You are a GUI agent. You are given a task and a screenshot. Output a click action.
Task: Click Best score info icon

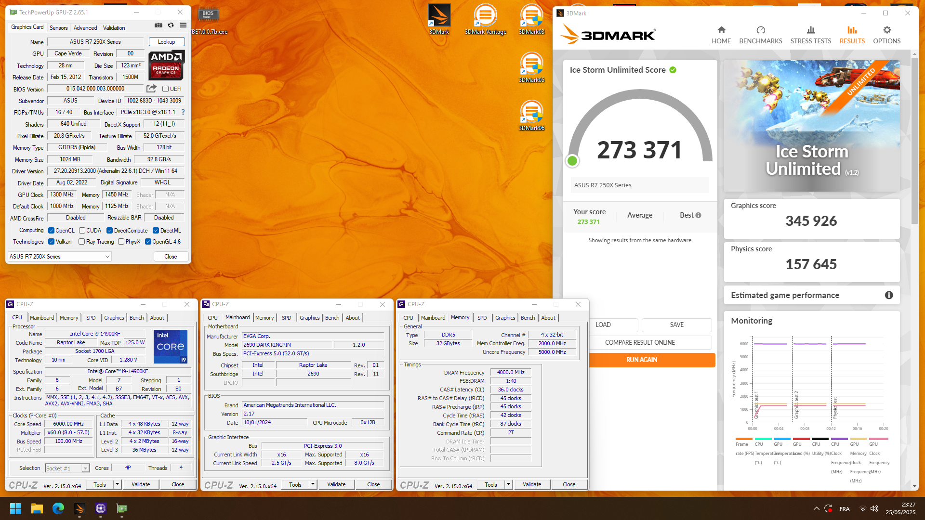(x=698, y=215)
